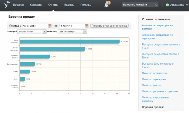Open Отчёт по сценариям link
This screenshot has width=189, height=113.
[x=154, y=79]
